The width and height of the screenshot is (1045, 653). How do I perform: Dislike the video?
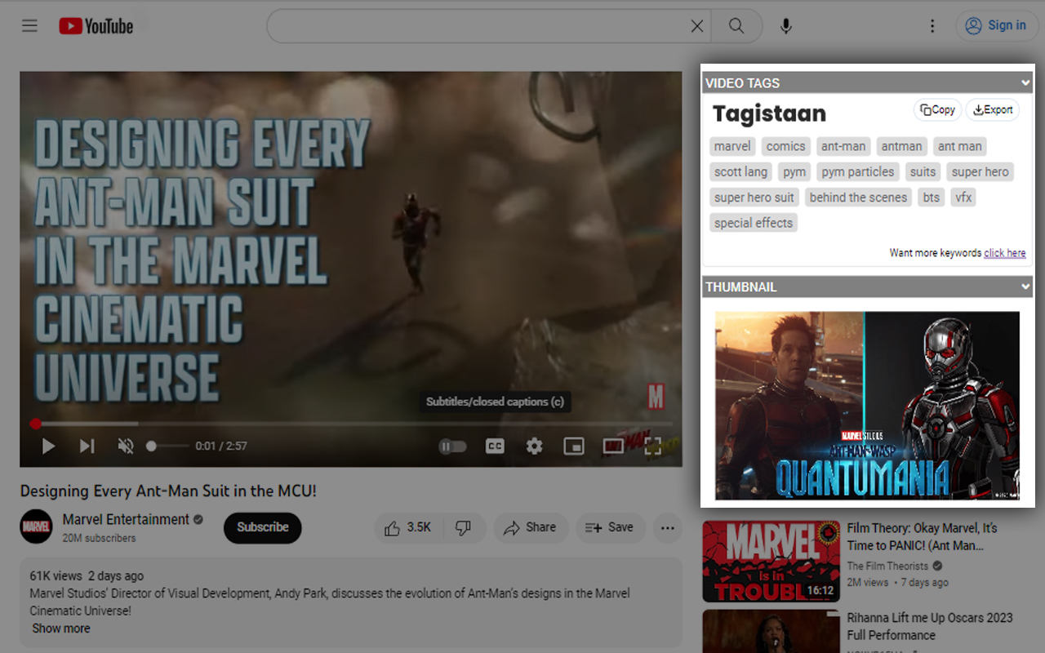[x=464, y=527]
